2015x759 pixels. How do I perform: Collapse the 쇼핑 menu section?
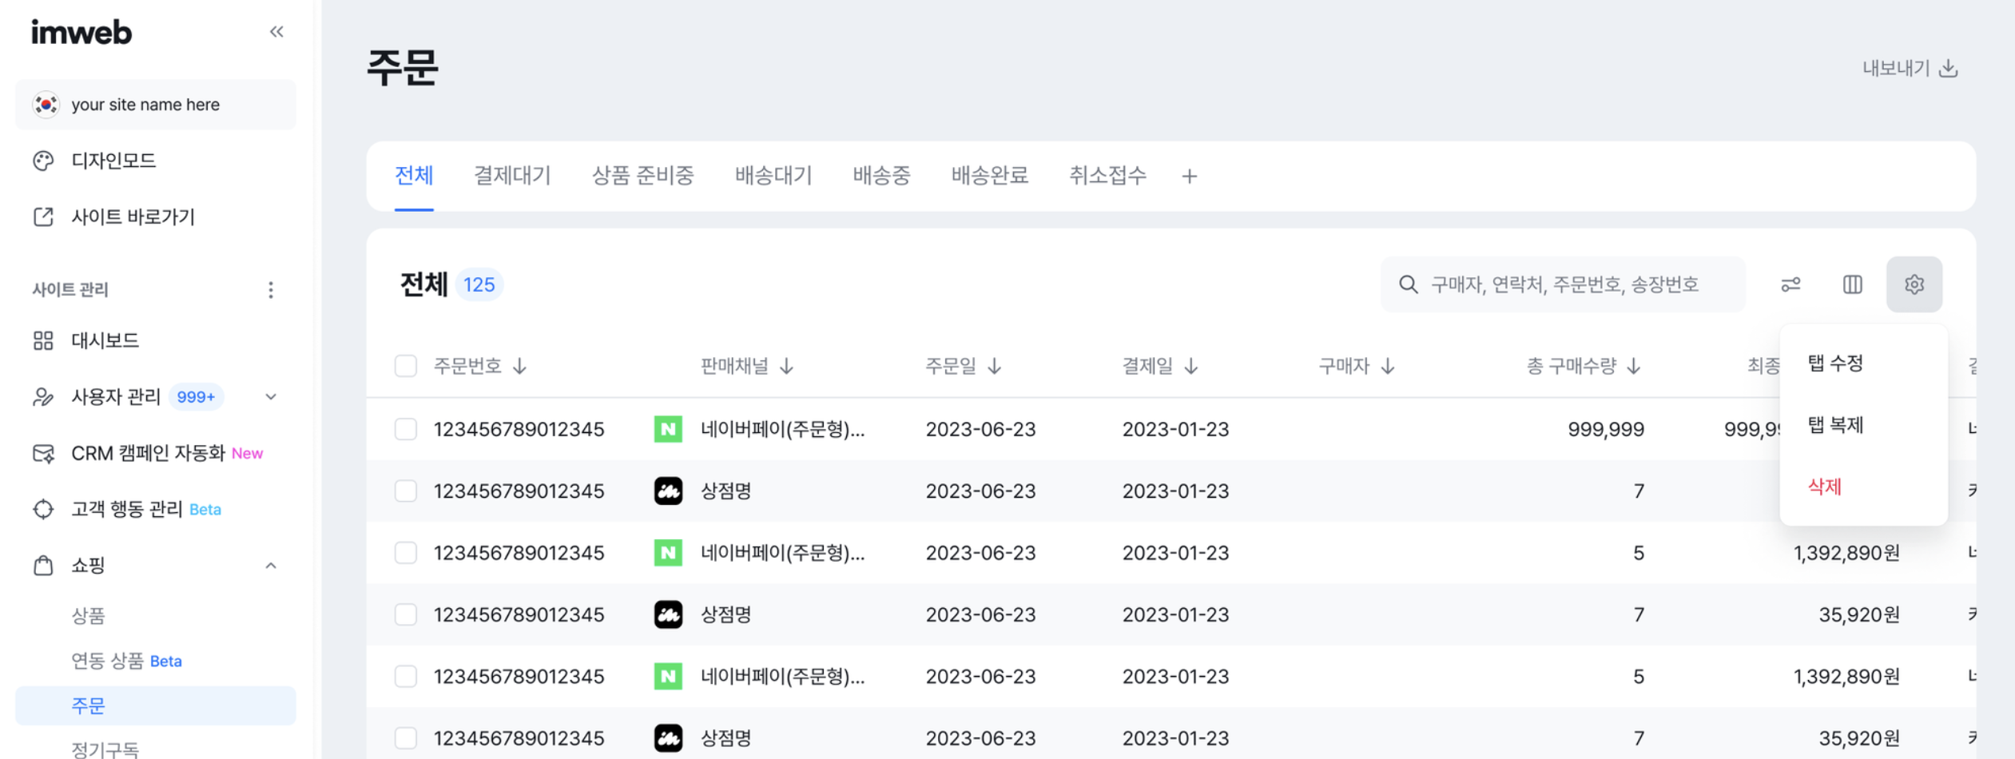pos(271,566)
